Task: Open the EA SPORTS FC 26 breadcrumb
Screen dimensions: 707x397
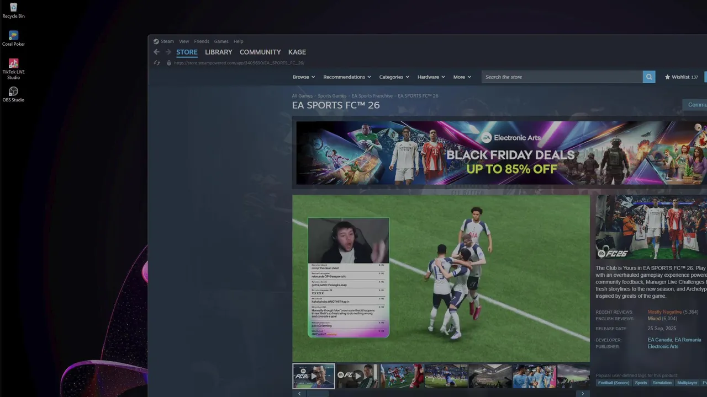Action: [418, 96]
